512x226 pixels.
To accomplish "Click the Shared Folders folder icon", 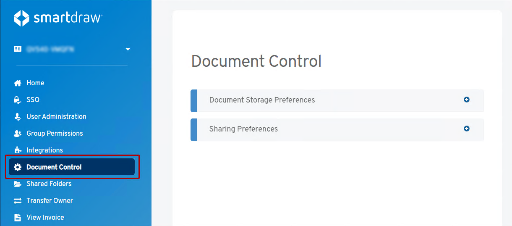I will [18, 184].
